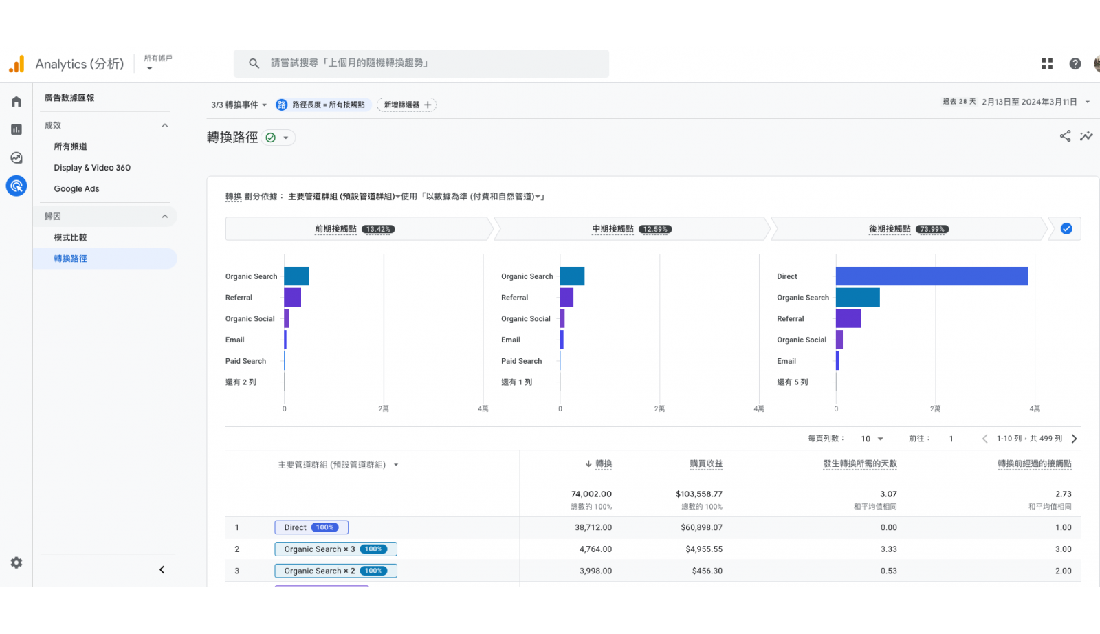Go to next page arrow in table
The image size is (1100, 634).
pyautogui.click(x=1074, y=439)
